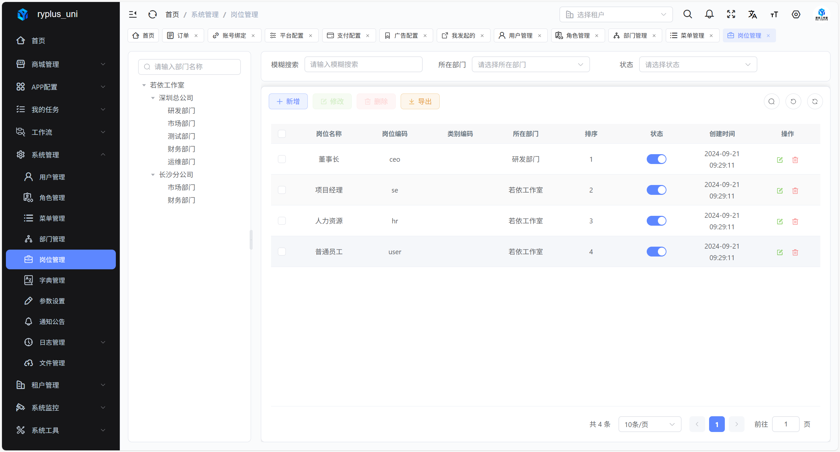Check the checkbox for 人力资源 row

pos(282,221)
